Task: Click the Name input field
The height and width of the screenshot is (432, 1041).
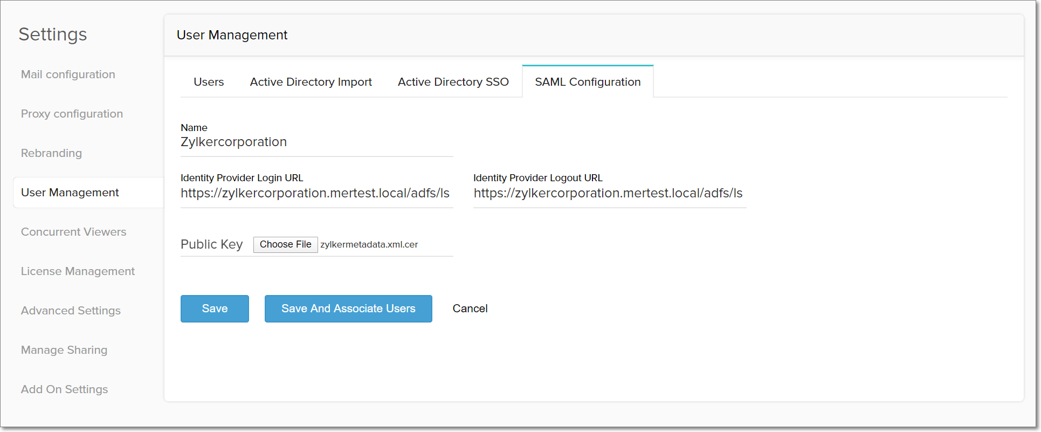Action: (x=316, y=142)
